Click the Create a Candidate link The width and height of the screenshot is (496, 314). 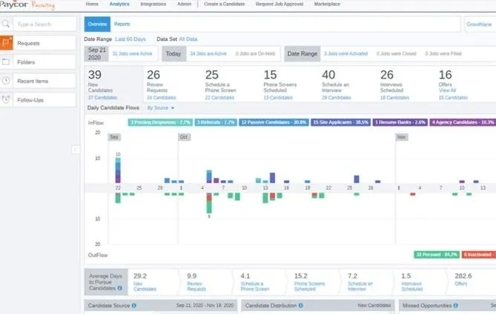click(225, 4)
